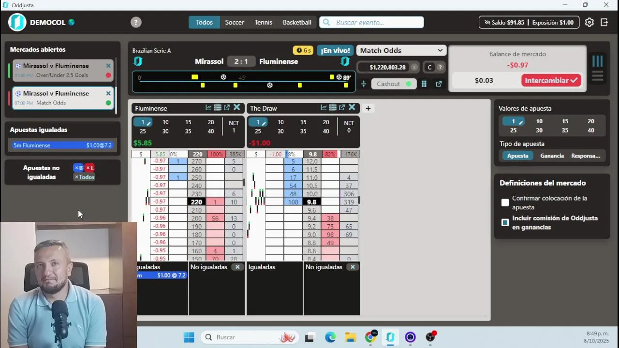Open the Match Odds market dropdown
The image size is (619, 348).
click(401, 50)
